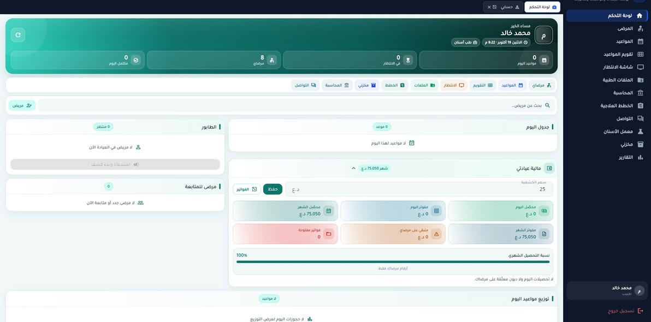Select the التقويم quick shortcut chip
Viewport: 651px width, 322px height.
pyautogui.click(x=483, y=85)
